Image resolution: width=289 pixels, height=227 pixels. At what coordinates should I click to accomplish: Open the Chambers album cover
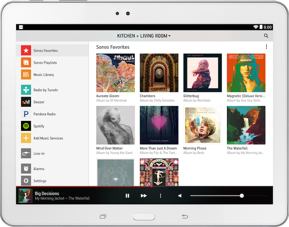pyautogui.click(x=159, y=73)
